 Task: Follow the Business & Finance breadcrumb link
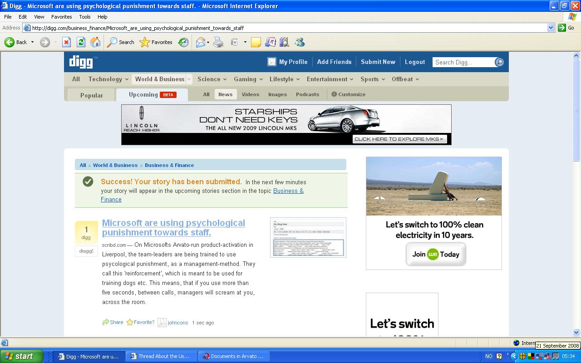169,165
